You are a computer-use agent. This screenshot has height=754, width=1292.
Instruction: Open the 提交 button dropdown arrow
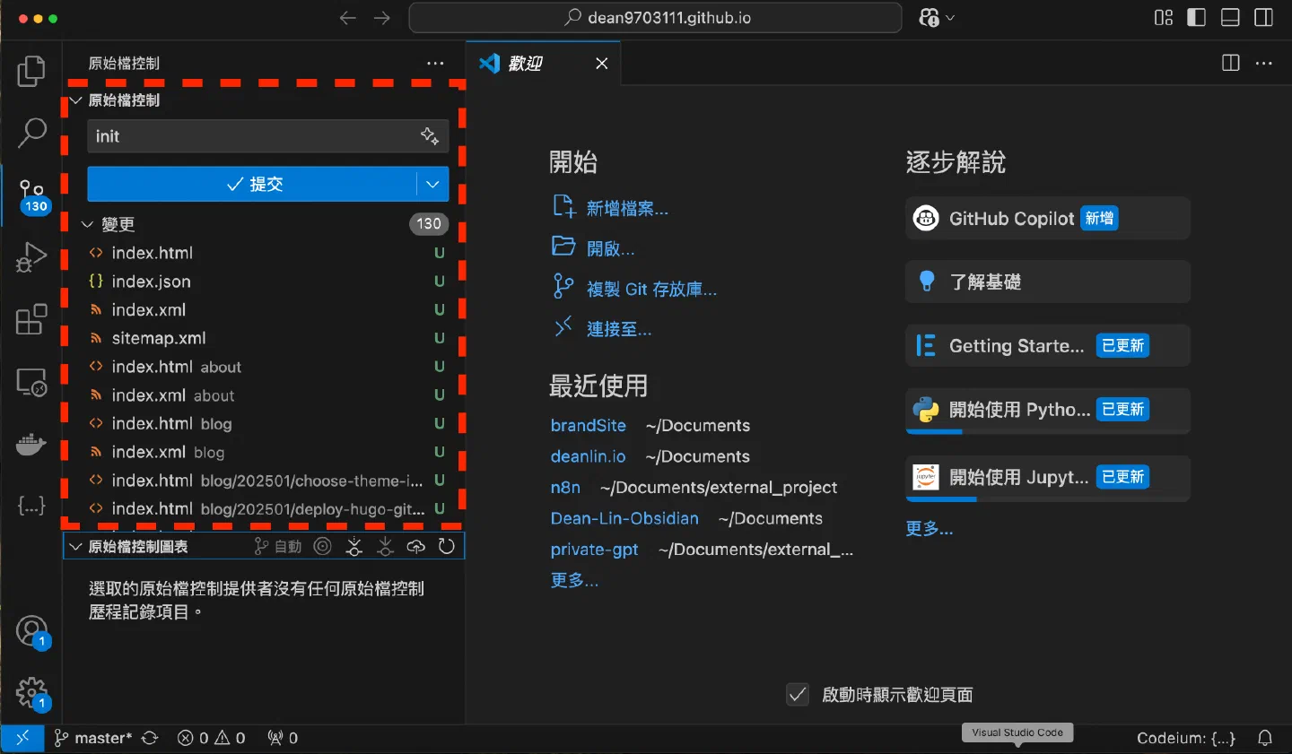432,184
